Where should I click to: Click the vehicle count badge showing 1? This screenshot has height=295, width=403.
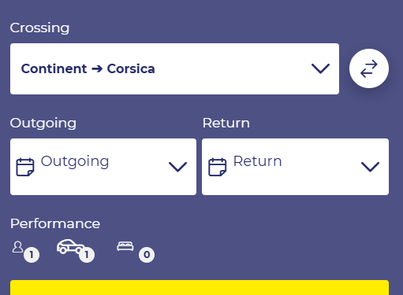click(x=87, y=255)
